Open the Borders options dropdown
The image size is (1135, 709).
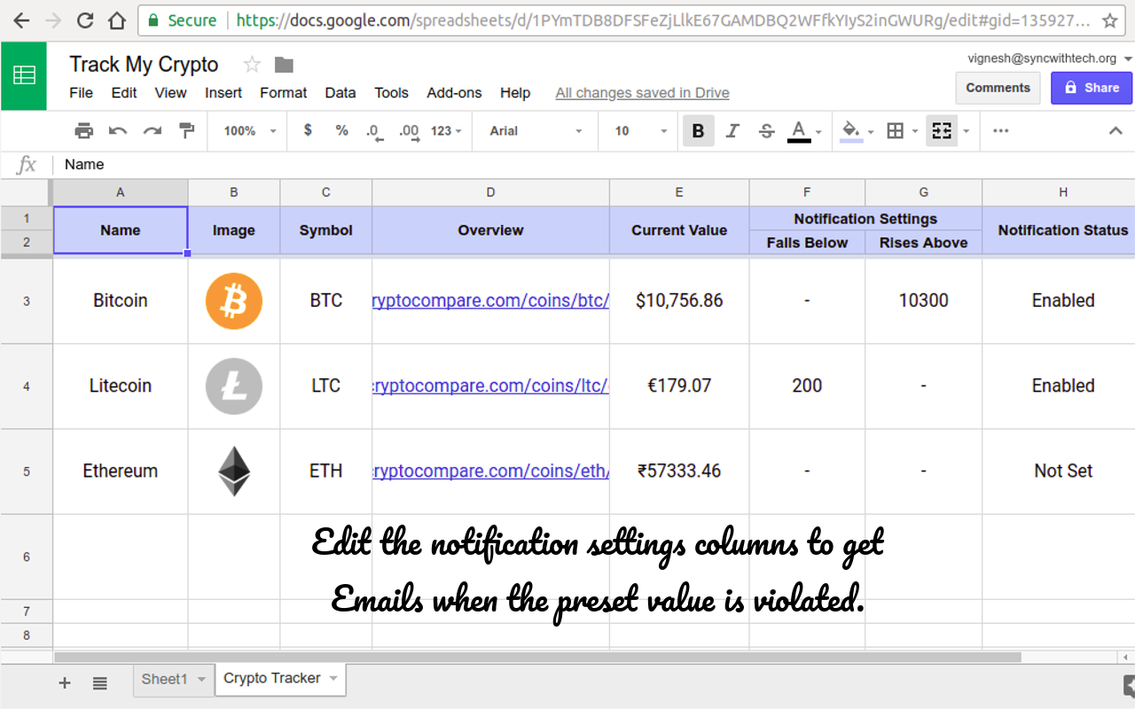915,130
